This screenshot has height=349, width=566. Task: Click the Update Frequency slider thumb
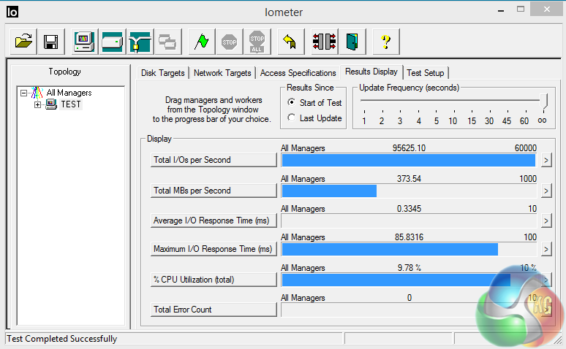[x=543, y=101]
